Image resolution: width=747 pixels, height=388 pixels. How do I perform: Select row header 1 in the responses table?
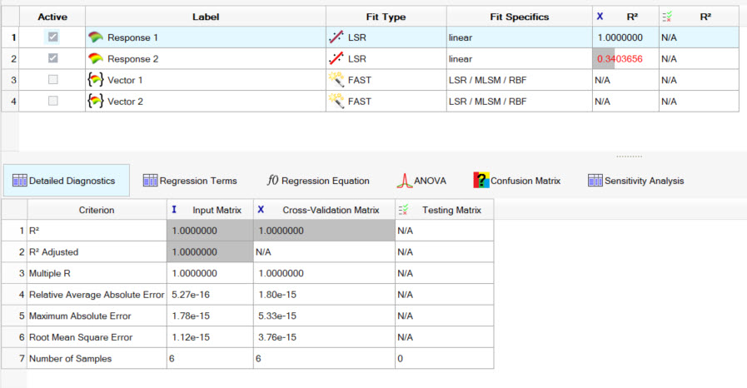tap(11, 37)
